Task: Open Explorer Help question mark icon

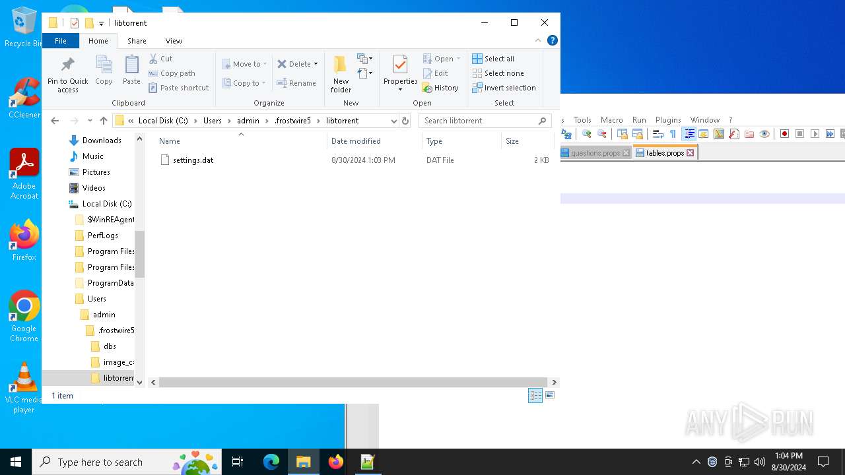Action: point(553,41)
